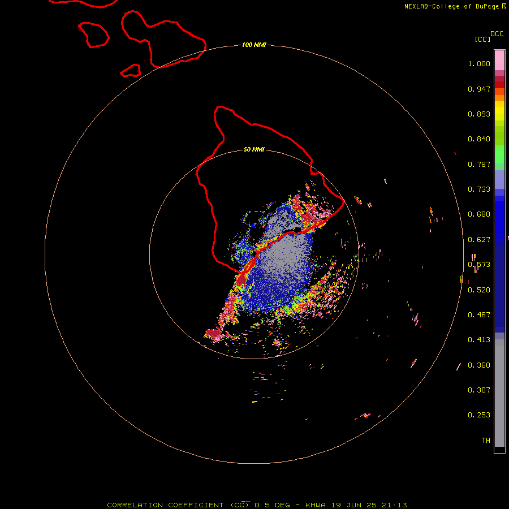Viewport: 509px width, 509px height.
Task: Select the 0.467 legend value
Action: [479, 315]
